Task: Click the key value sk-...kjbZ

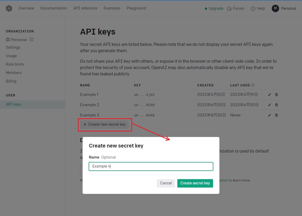Action: (144, 95)
